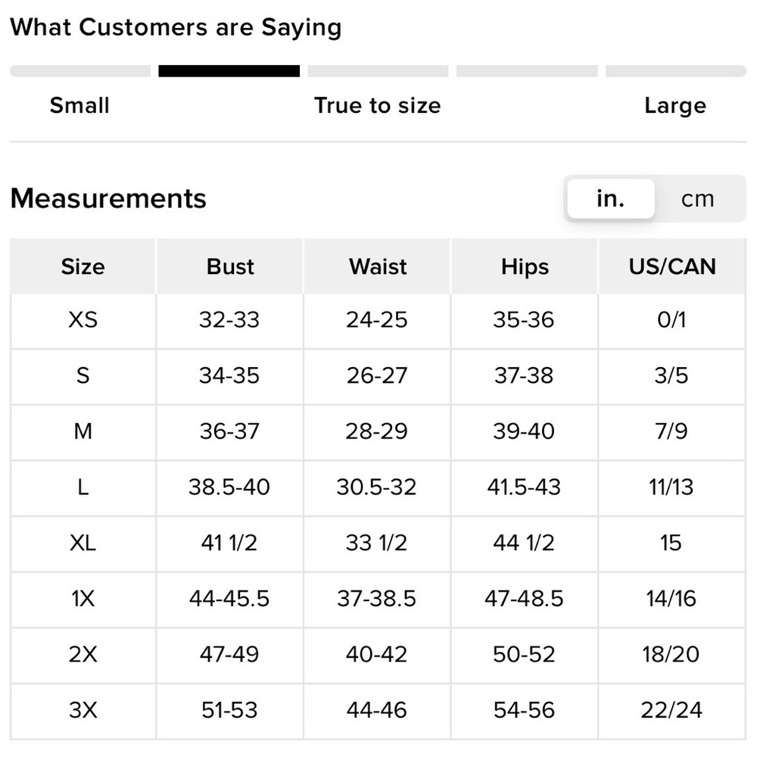The width and height of the screenshot is (757, 757).
Task: Click the US/CAN column header
Action: pos(672,266)
